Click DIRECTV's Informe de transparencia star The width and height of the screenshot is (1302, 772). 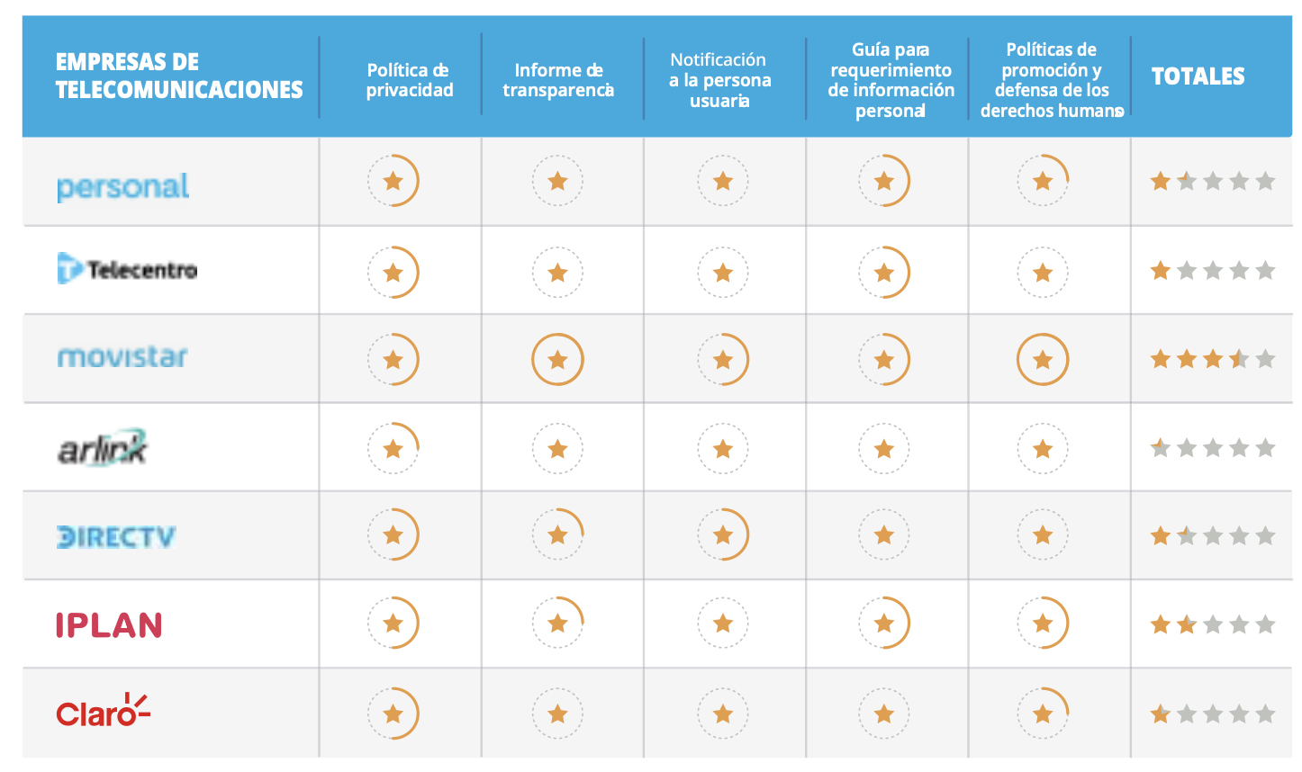[x=557, y=535]
